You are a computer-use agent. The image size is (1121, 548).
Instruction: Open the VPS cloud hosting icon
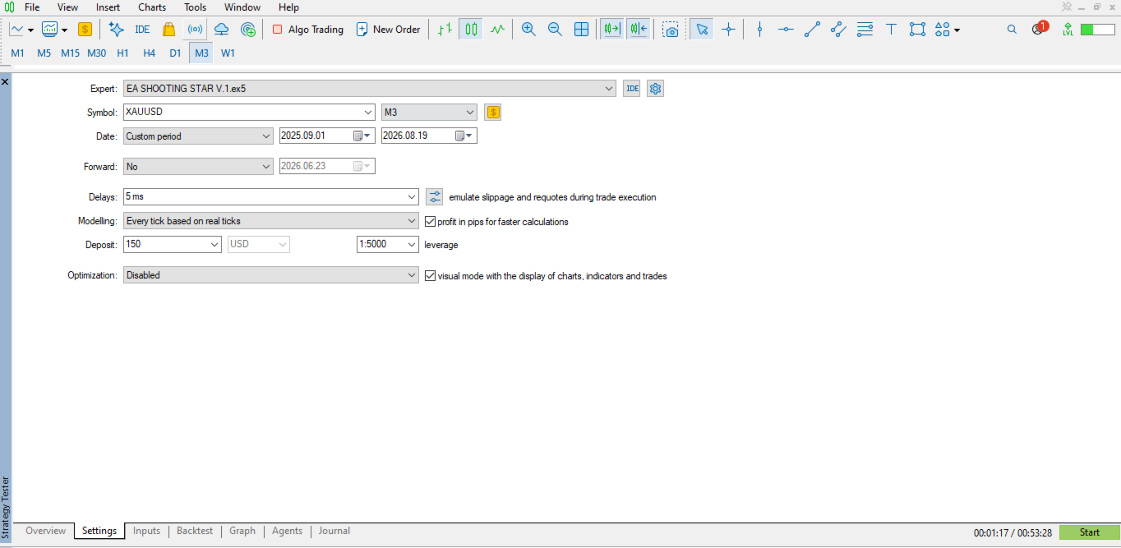coord(221,30)
